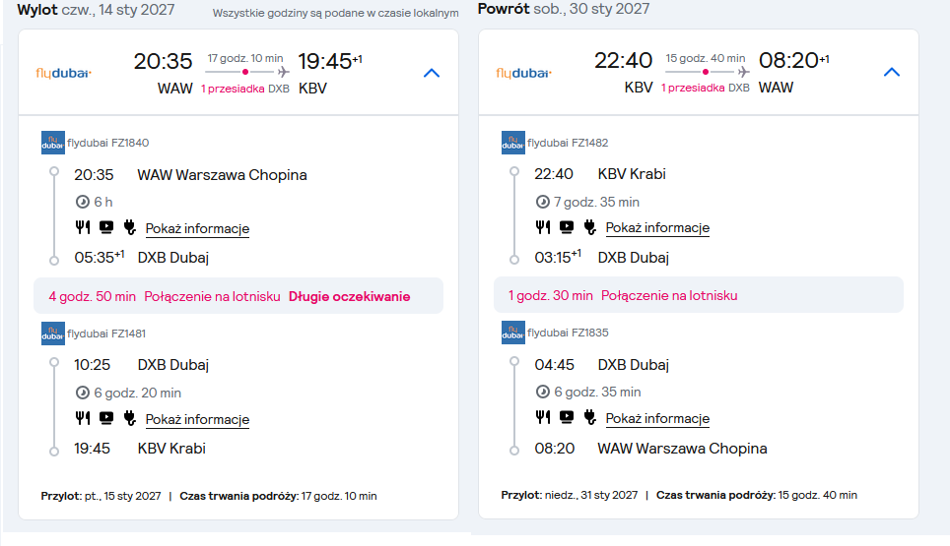Screen dimensions: 950x546
Task: Show 'Pokaż informacje' for flight FZ1482
Action: tap(657, 228)
